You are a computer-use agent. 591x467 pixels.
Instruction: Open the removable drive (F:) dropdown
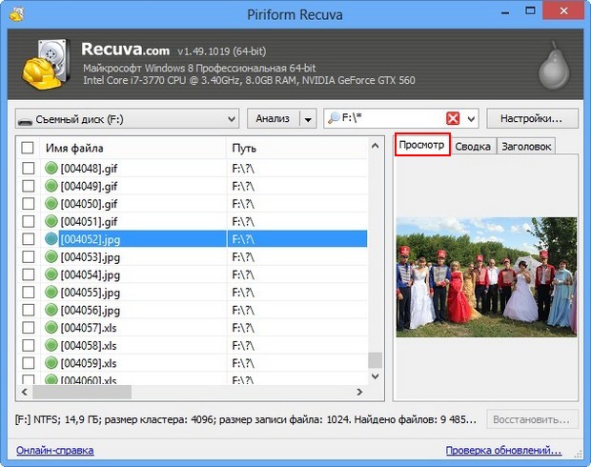[x=126, y=119]
